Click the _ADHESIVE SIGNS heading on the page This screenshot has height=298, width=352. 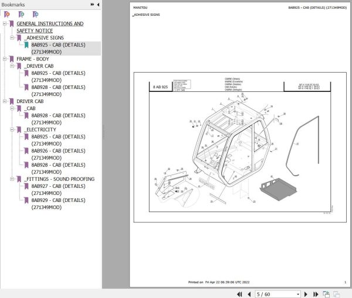146,15
